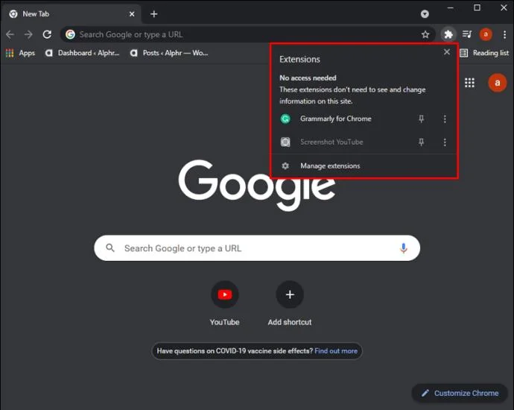514x410 pixels.
Task: Close the New Tab tab
Action: coord(132,13)
